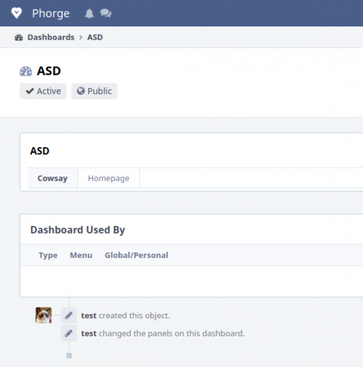
Task: Click pencil icon beside 'created this object'
Action: click(69, 315)
